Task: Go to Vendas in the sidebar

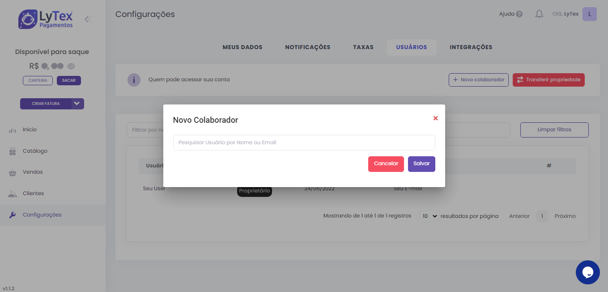Action: click(33, 172)
